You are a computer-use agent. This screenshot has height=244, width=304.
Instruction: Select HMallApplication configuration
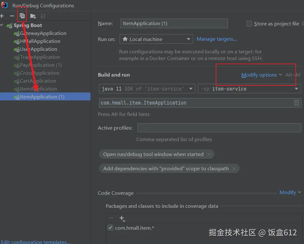[x=40, y=41]
